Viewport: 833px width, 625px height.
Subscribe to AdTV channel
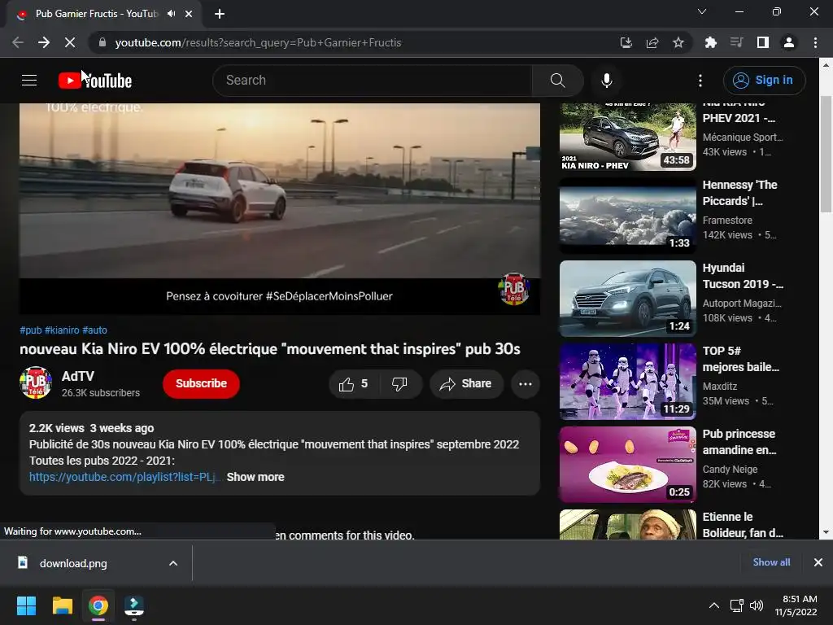tap(201, 384)
